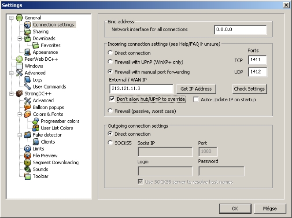292x218 pixels.
Task: Uncheck Don't allow hub/UPnP to override
Action: click(x=113, y=100)
